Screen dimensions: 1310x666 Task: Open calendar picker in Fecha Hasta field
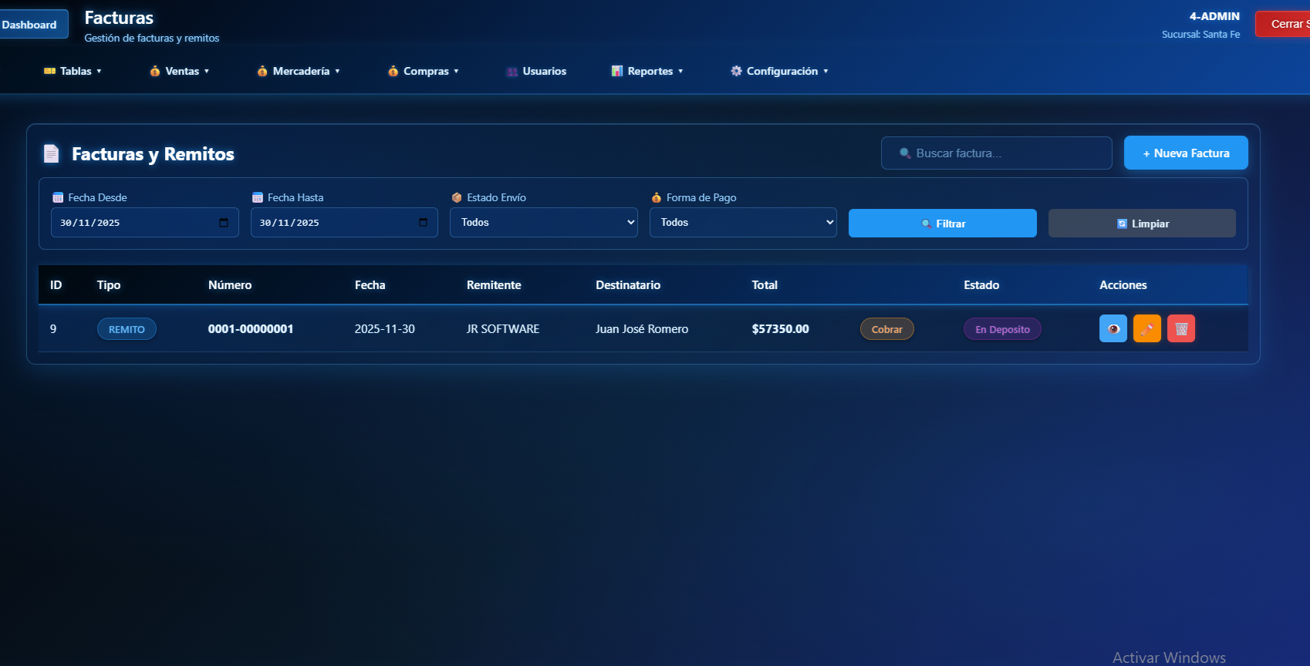tap(423, 223)
